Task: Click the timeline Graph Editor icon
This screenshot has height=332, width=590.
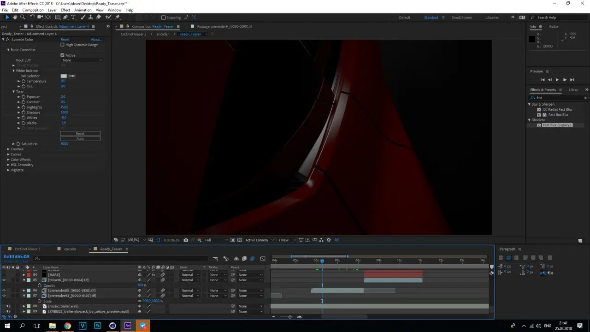Action: tap(263, 259)
